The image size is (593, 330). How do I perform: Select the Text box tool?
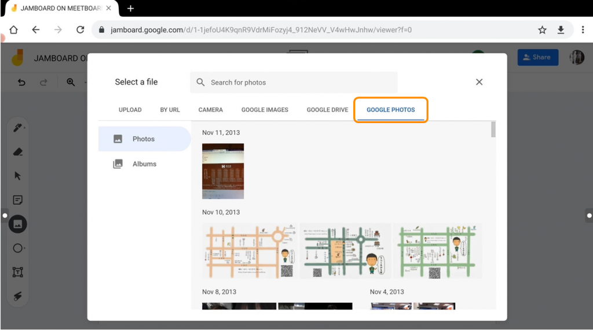(x=18, y=272)
